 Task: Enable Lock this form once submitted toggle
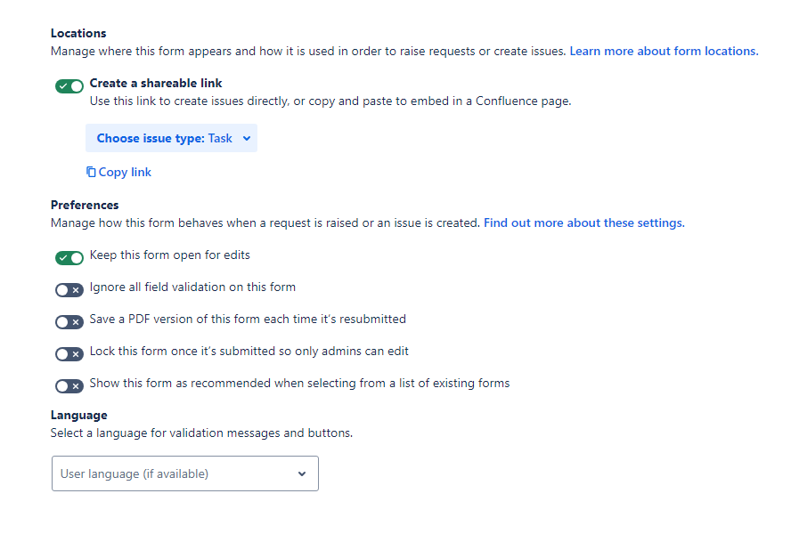[69, 354]
